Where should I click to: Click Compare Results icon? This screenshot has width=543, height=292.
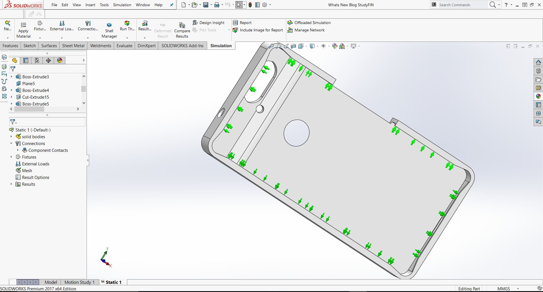tap(182, 25)
